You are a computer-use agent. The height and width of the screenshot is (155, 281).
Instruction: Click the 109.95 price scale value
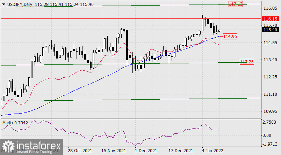click(x=269, y=111)
